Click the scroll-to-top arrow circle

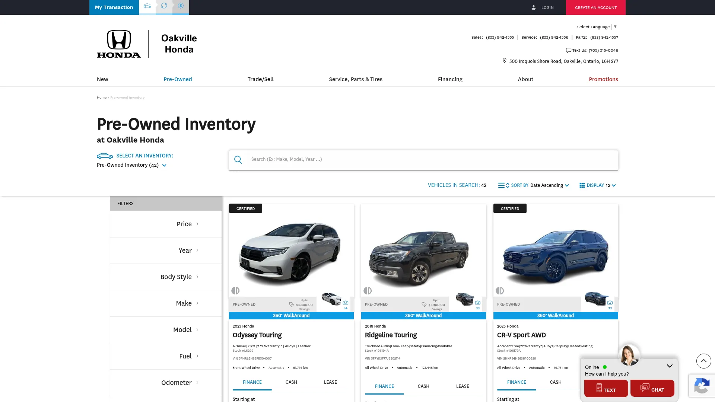(703, 361)
